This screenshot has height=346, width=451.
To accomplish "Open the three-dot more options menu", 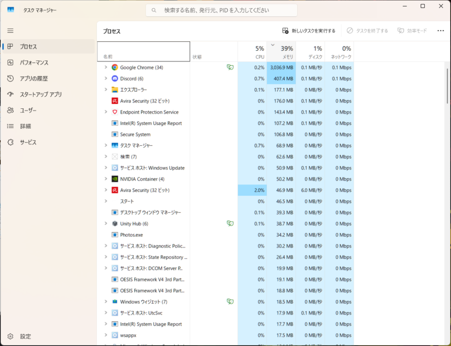I will click(x=440, y=31).
